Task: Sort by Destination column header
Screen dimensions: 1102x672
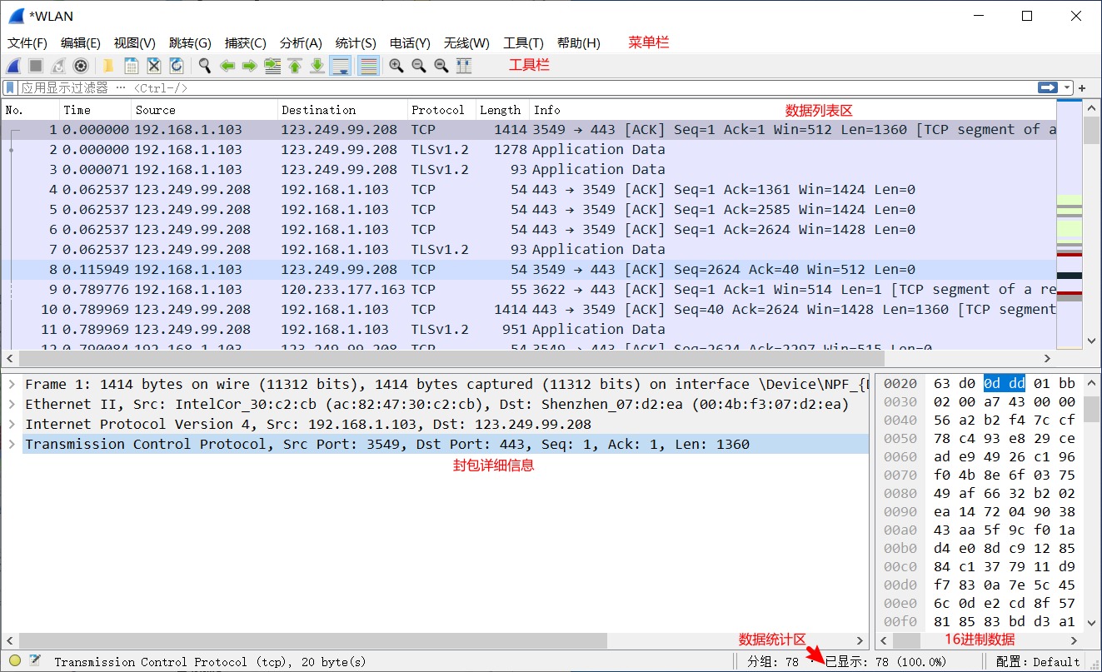Action: (x=342, y=110)
